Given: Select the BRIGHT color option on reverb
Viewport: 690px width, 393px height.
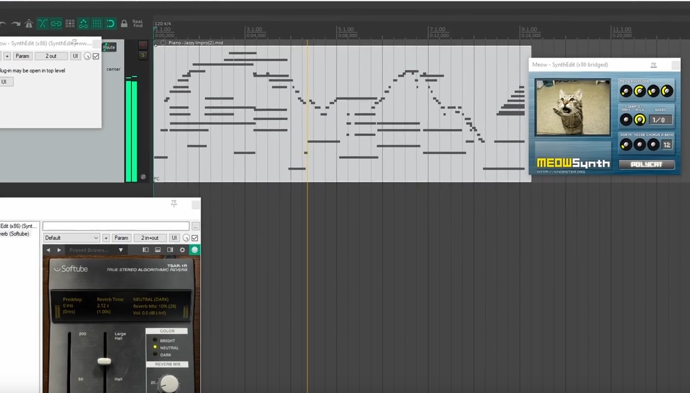Looking at the screenshot, I should pos(155,341).
